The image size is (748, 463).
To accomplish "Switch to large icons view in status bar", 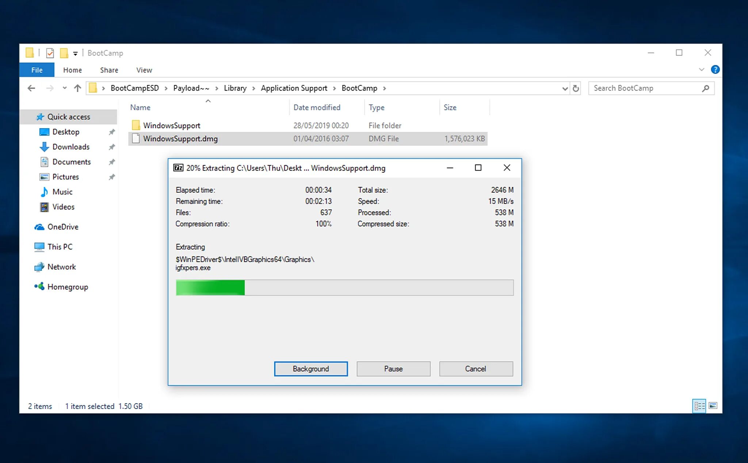I will pos(713,406).
